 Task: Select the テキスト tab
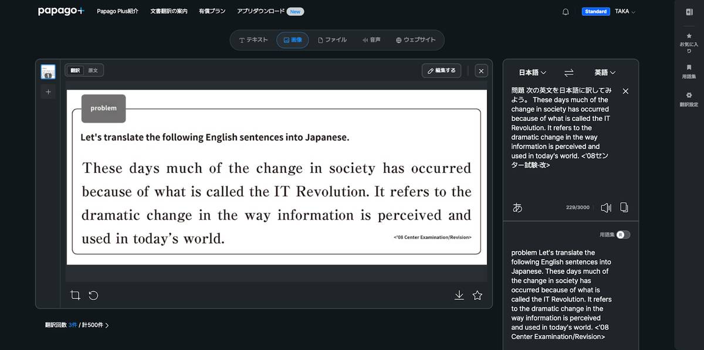[253, 40]
